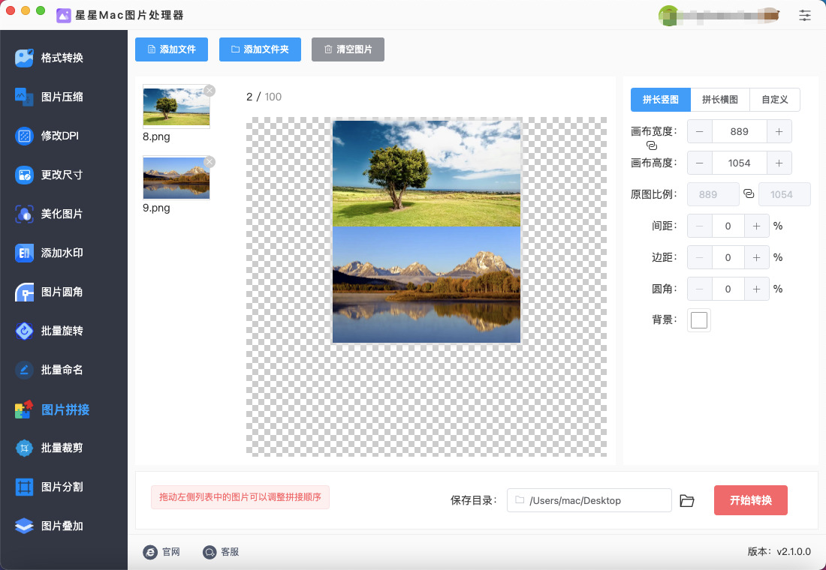
Task: Click the 画布高度 value field 1054
Action: (740, 163)
